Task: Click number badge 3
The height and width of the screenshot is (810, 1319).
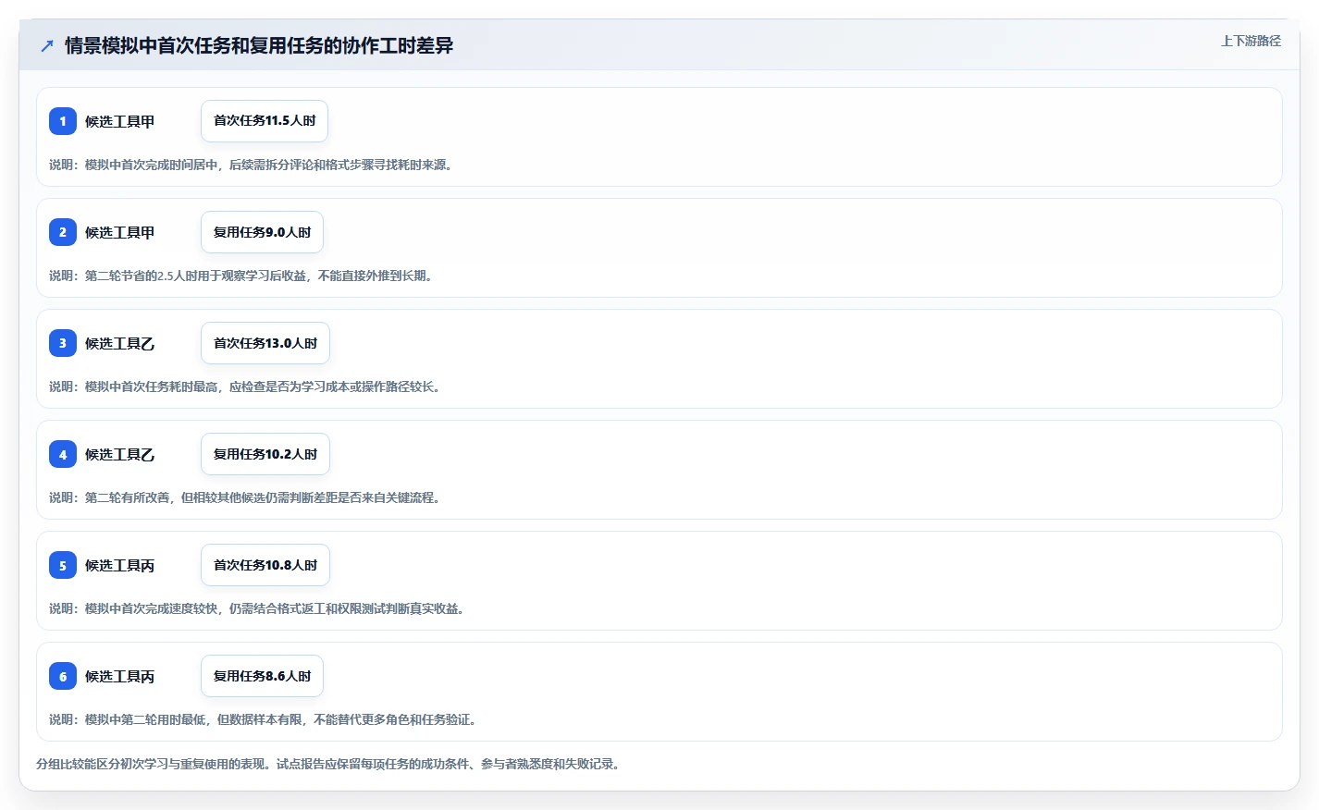Action: (x=63, y=343)
